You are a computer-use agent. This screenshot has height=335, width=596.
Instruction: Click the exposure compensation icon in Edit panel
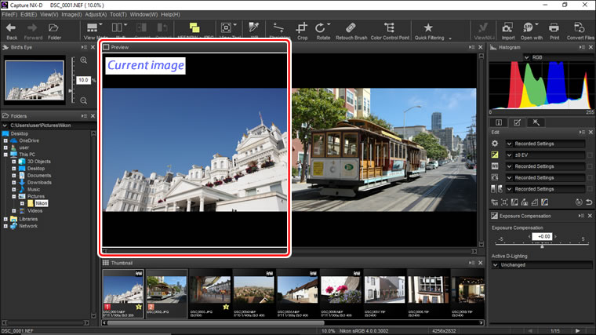click(x=495, y=155)
